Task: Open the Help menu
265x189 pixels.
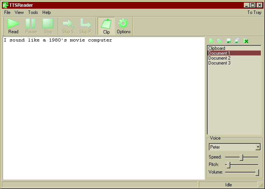Action: (46, 12)
